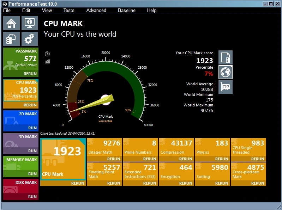Rerun the Encryption test

coord(176,183)
